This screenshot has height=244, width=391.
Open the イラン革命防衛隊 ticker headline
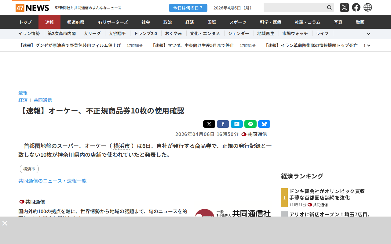tap(311, 45)
